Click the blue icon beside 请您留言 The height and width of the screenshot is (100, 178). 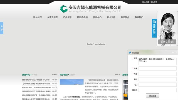(x=130, y=52)
